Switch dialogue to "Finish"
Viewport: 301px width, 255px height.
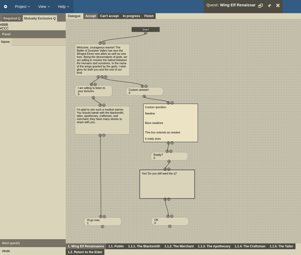[149, 16]
